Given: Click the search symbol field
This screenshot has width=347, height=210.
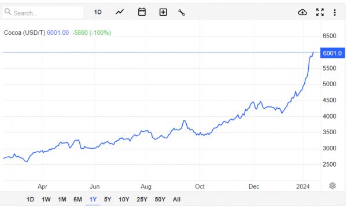Looking at the screenshot, I should 43,12.
